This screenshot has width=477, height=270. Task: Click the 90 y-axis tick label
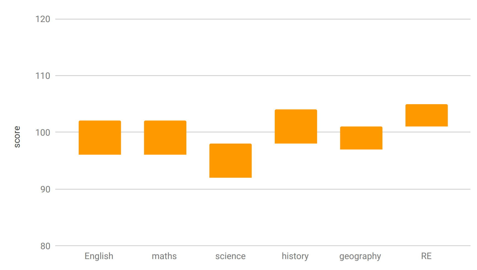(x=45, y=190)
